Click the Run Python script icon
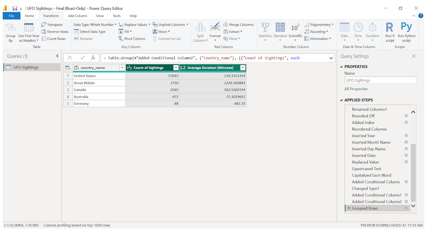The height and width of the screenshot is (229, 427). click(406, 27)
